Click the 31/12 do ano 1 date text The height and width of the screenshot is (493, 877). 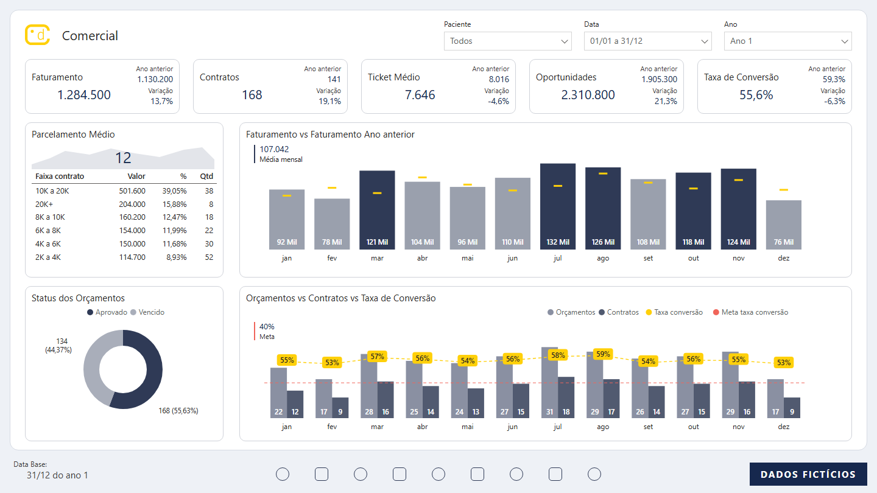coord(57,475)
